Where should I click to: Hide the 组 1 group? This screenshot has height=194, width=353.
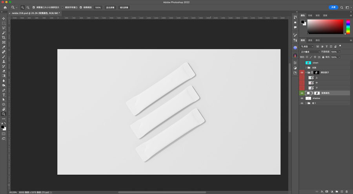click(302, 103)
